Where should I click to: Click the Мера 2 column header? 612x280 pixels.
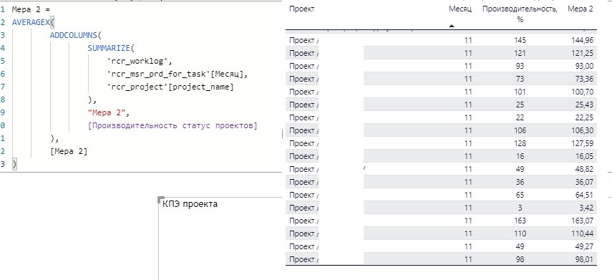click(x=581, y=9)
